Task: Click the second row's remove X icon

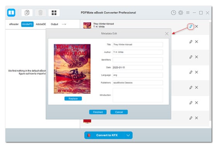Action: (197, 42)
